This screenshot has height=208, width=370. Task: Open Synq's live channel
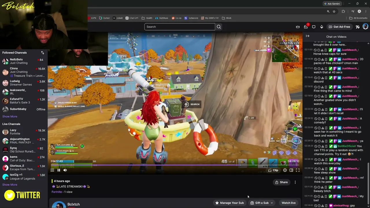(x=24, y=150)
